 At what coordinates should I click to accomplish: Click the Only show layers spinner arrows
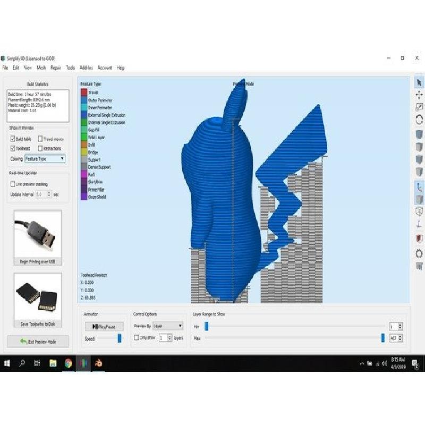(x=169, y=338)
